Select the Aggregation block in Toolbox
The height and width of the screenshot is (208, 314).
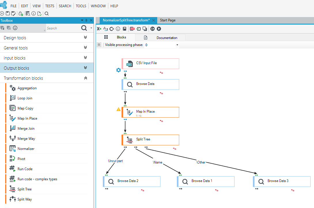[47, 88]
